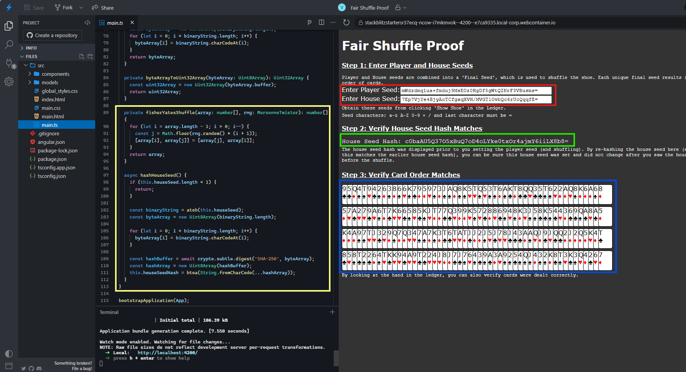This screenshot has height=372, width=686.
Task: Click the PROJECT panel header label
Action: point(31,23)
